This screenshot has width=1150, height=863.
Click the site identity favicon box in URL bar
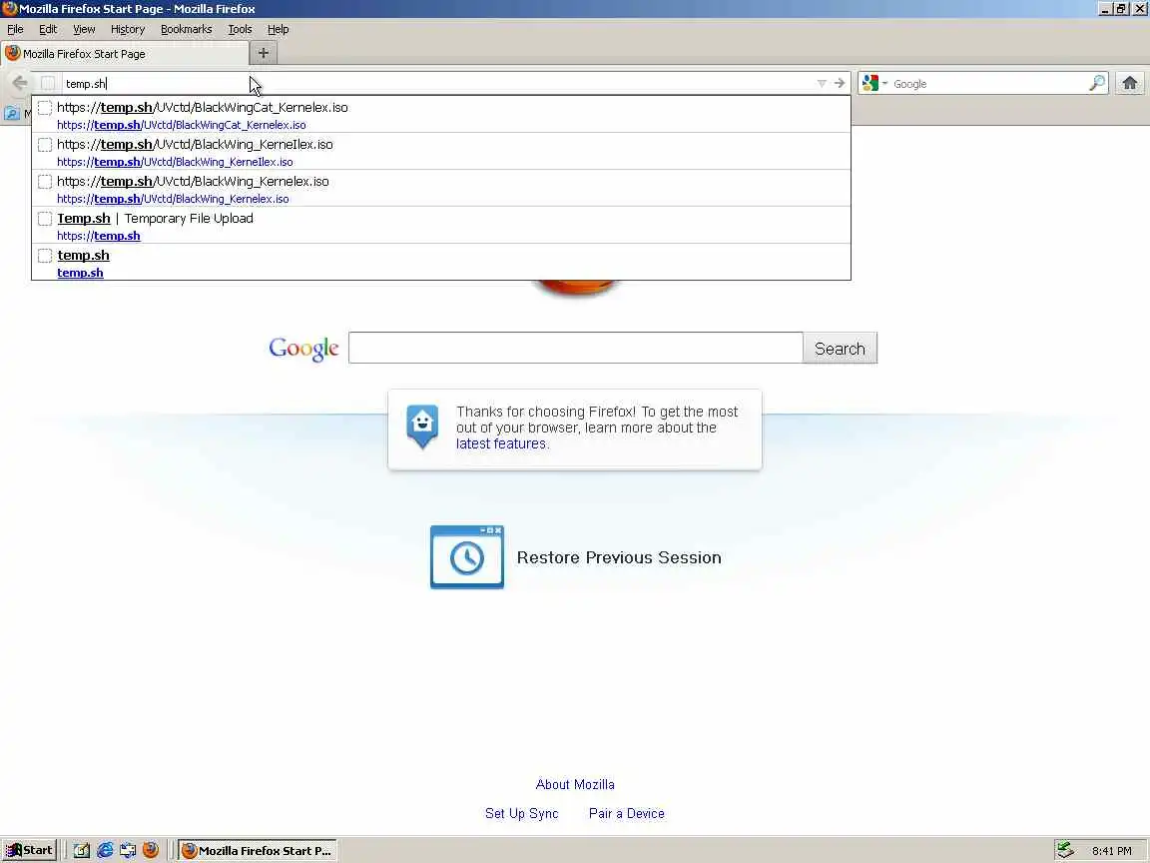coord(48,84)
